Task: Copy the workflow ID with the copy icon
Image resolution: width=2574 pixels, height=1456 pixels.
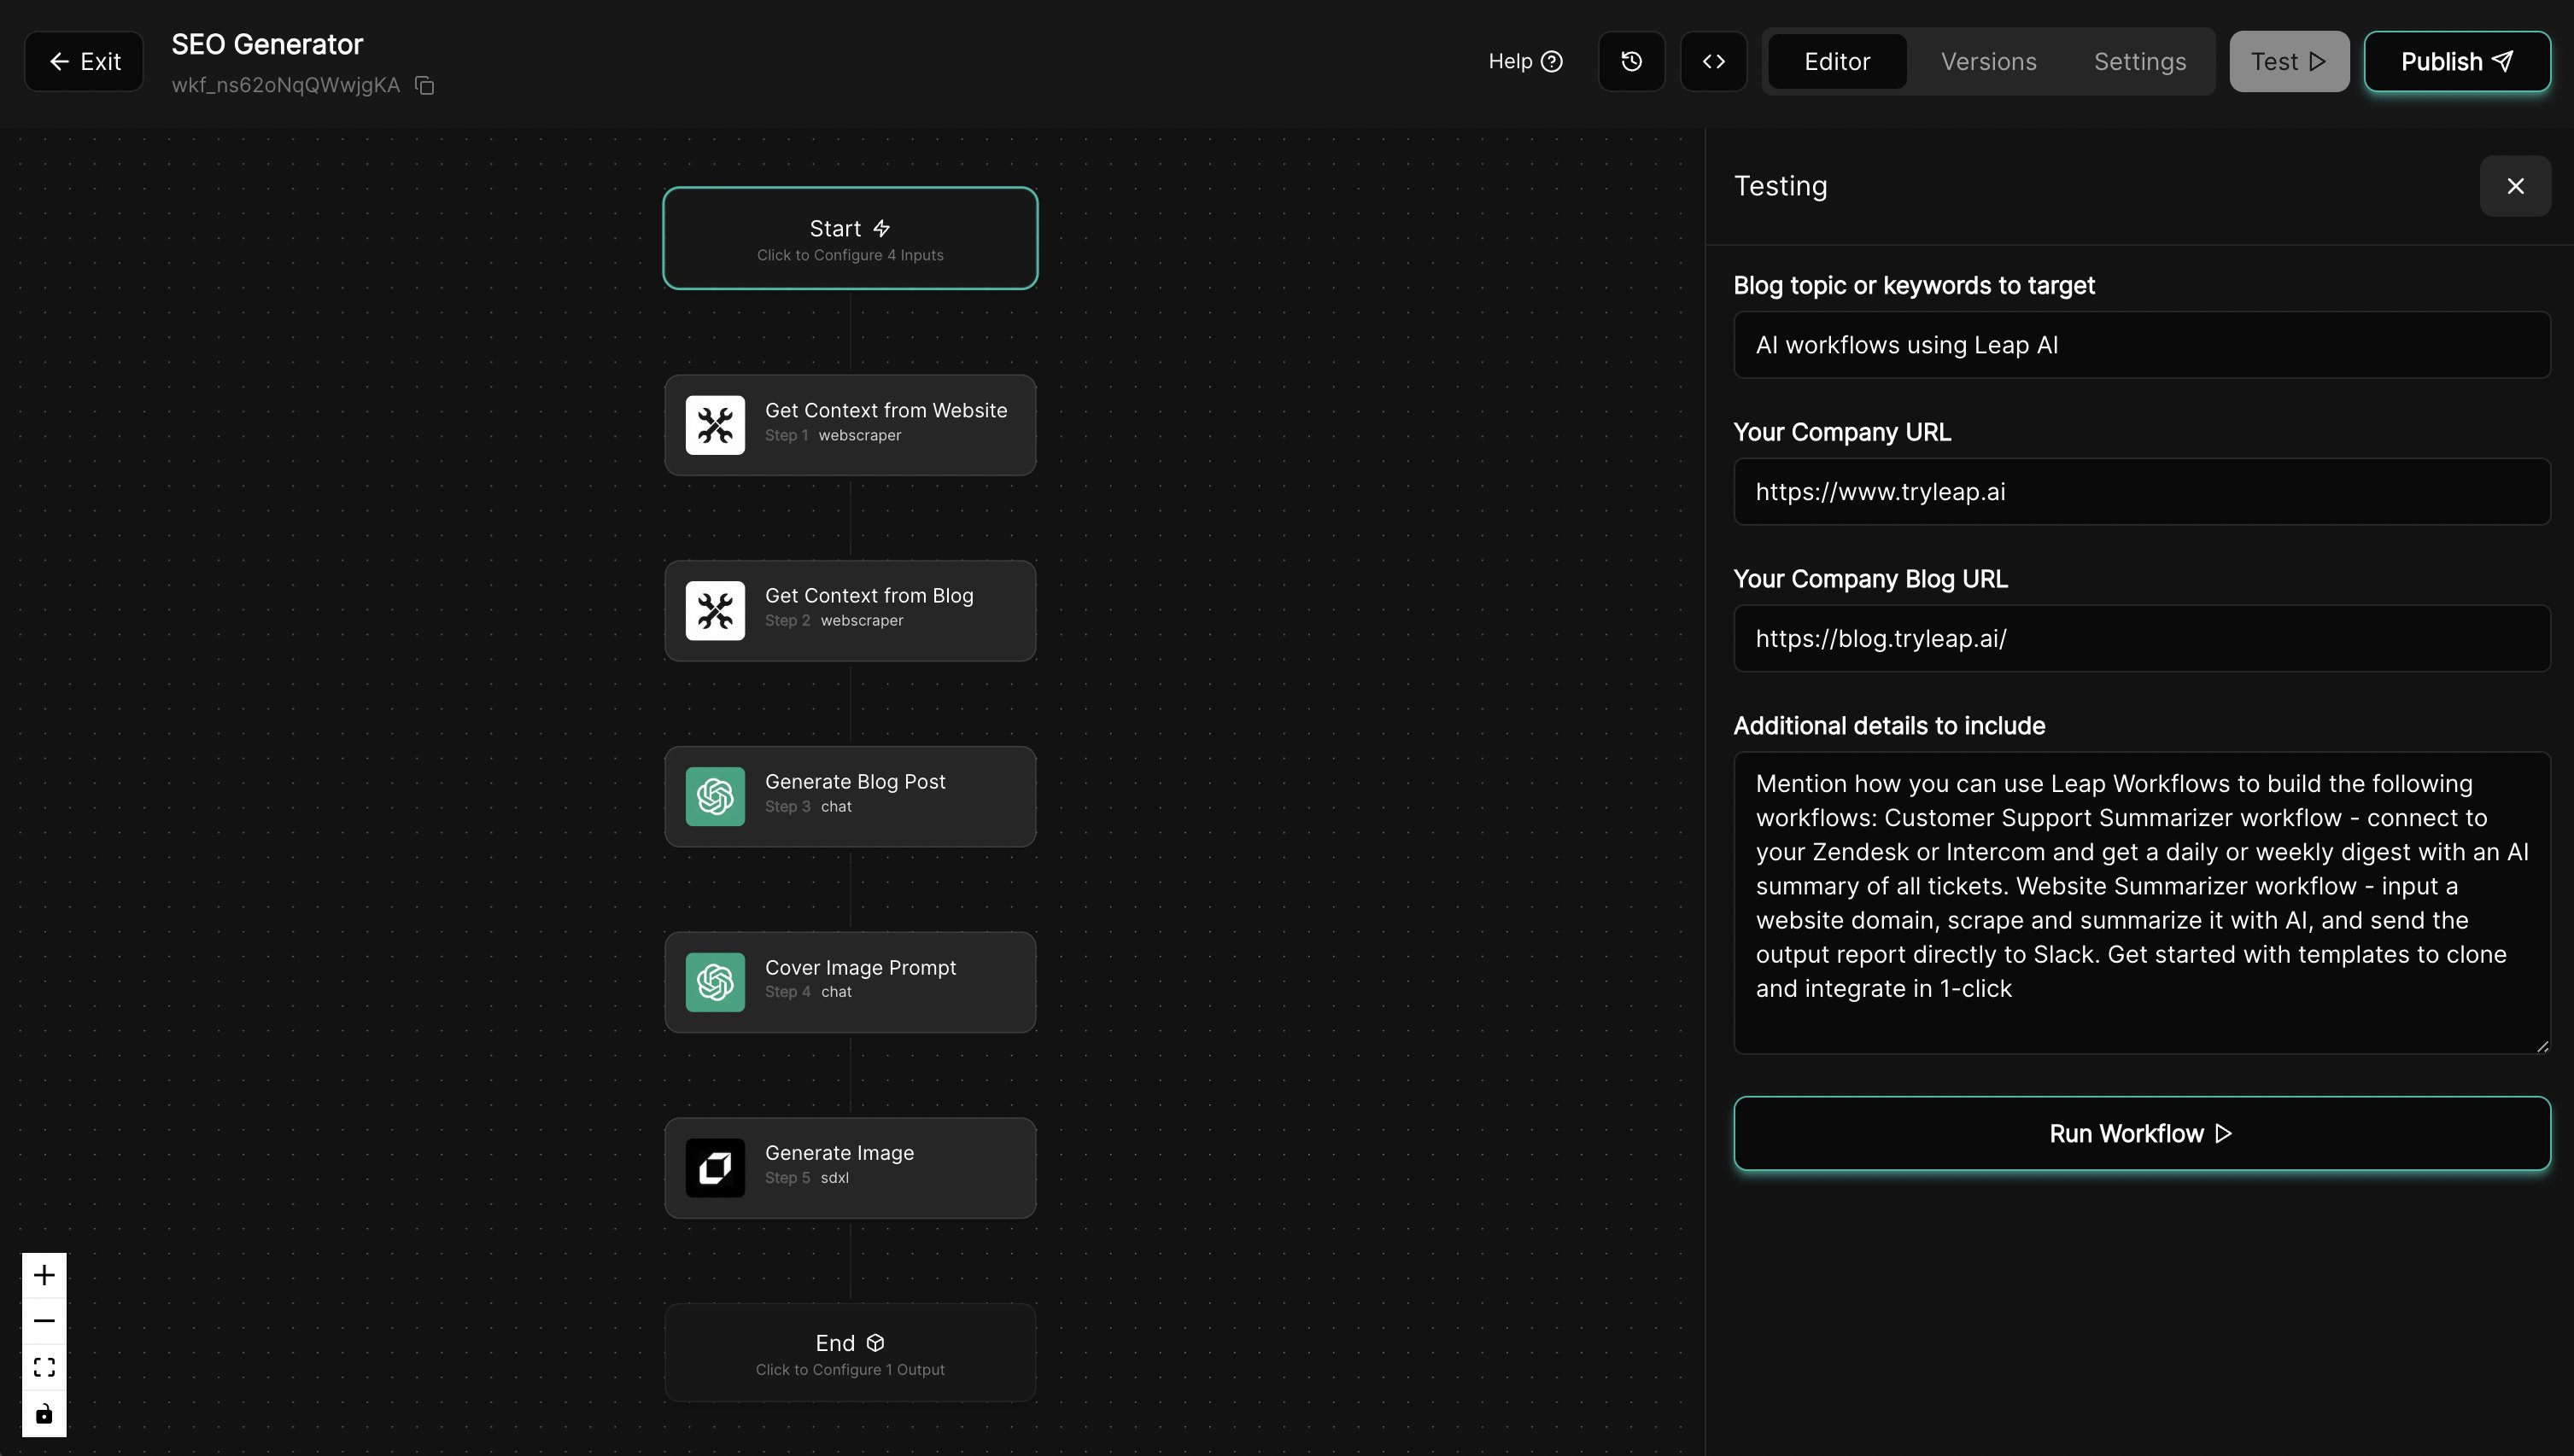Action: 424,86
